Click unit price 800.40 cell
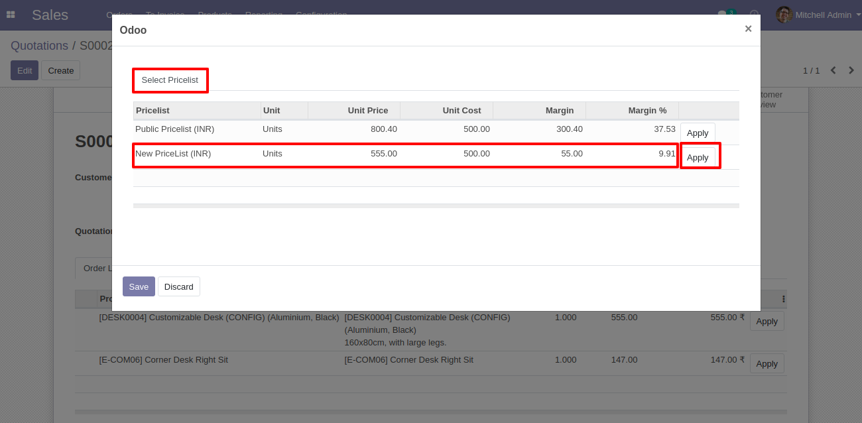 (x=384, y=129)
